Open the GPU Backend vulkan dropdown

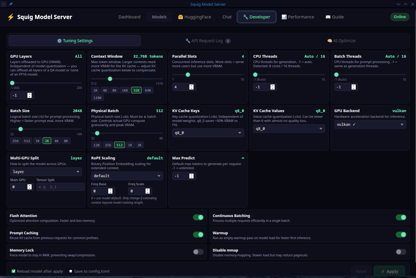point(370,124)
